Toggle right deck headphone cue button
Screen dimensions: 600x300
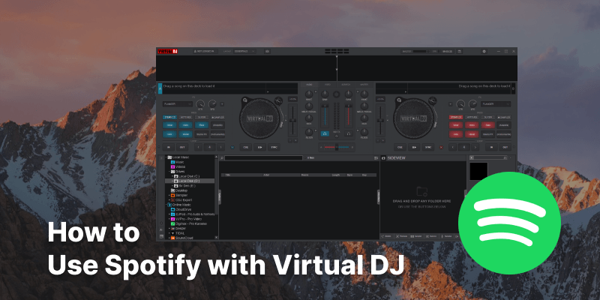[x=348, y=134]
